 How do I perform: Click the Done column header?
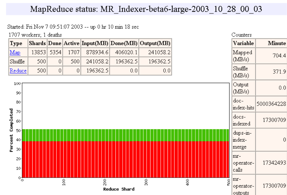tap(55, 43)
